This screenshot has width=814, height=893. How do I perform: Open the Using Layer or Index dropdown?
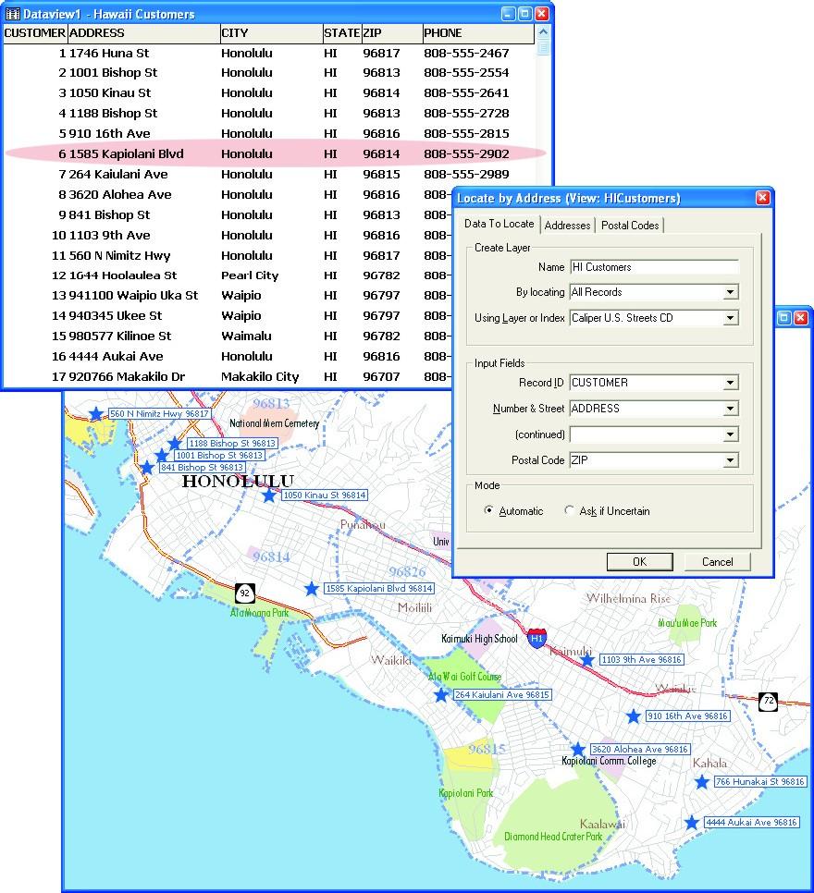(730, 318)
